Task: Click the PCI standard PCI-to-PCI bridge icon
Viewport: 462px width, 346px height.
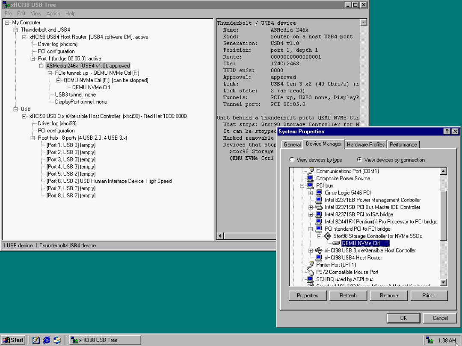Action: pyautogui.click(x=319, y=229)
